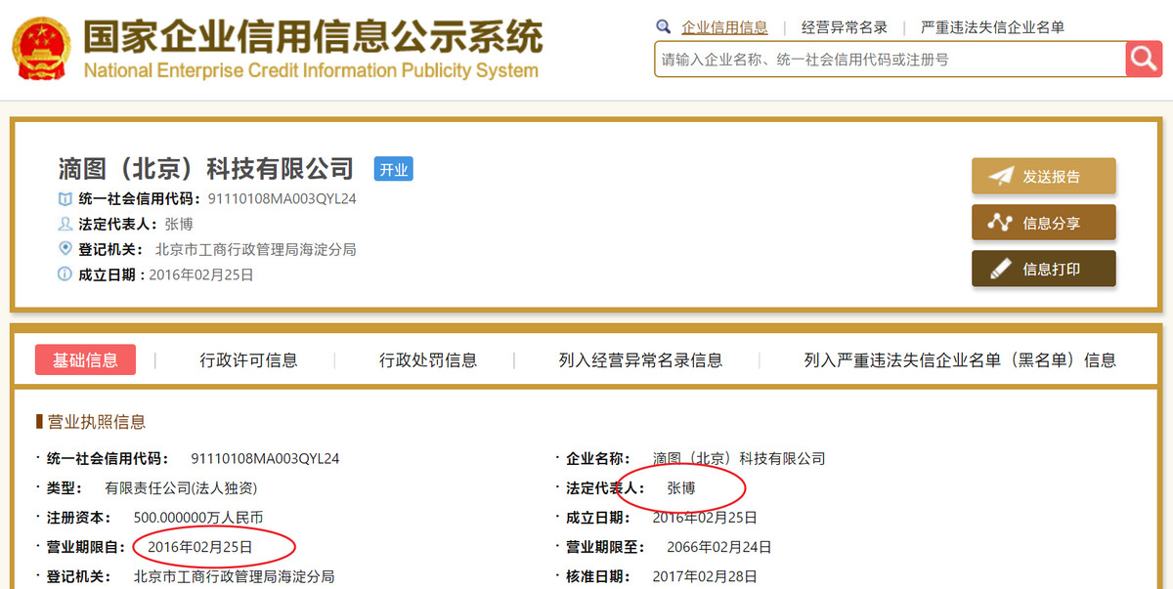Click the 有限责任公司(法人独资) type value
Screen dimensions: 1173x589
(x=182, y=487)
